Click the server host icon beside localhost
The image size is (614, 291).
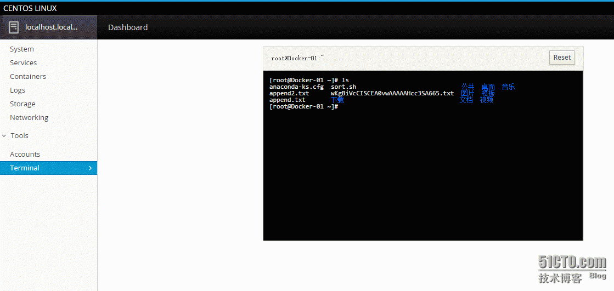pos(14,27)
